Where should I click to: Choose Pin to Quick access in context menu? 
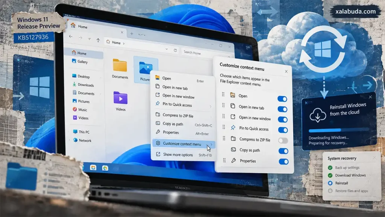pyautogui.click(x=183, y=105)
